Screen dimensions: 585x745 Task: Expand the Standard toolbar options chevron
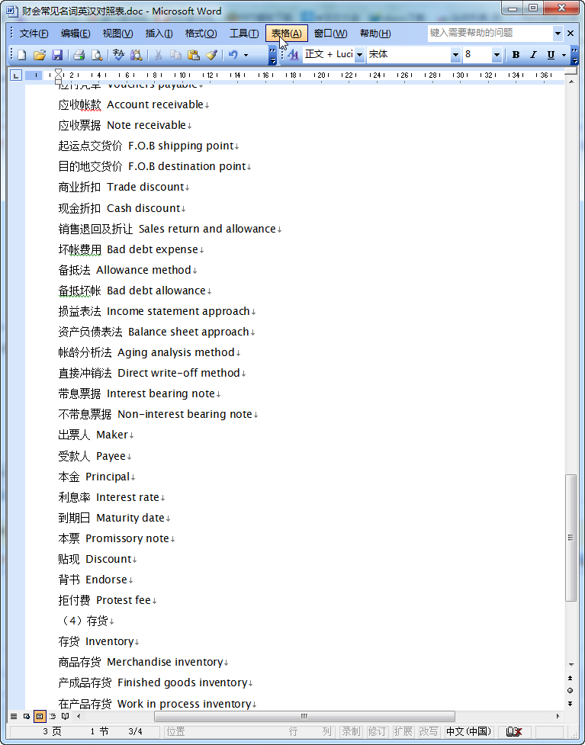pos(272,55)
